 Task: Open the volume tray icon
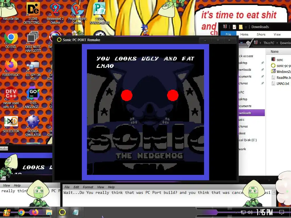point(250,212)
